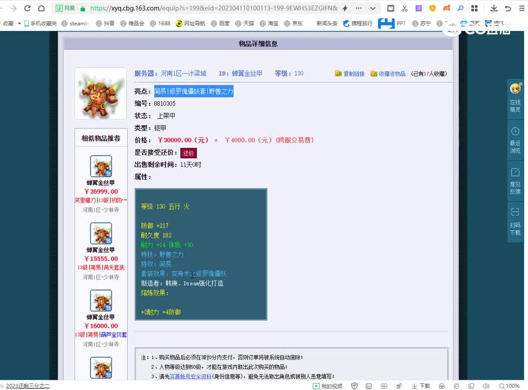Click 收藏该物品 to favorite item
Image resolution: width=528 pixels, height=390 pixels.
387,74
